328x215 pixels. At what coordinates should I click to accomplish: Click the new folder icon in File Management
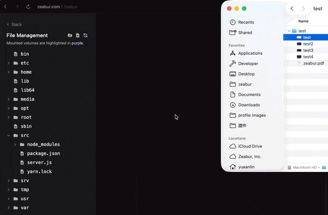click(70, 35)
